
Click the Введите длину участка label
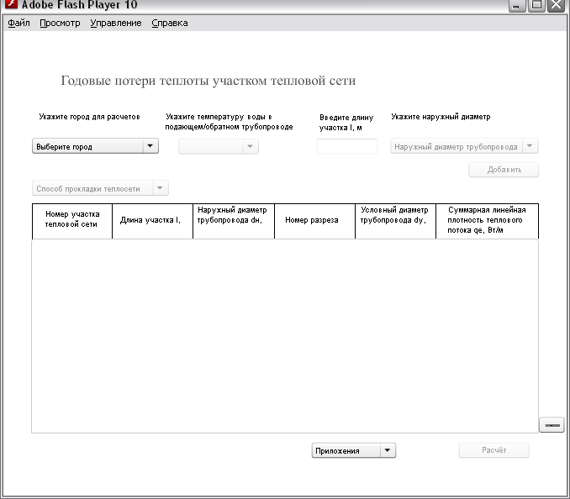[x=346, y=123]
